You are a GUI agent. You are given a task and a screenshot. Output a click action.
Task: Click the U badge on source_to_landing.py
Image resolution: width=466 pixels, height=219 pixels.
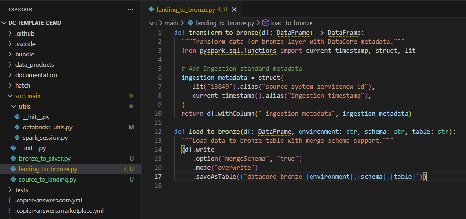(x=131, y=180)
